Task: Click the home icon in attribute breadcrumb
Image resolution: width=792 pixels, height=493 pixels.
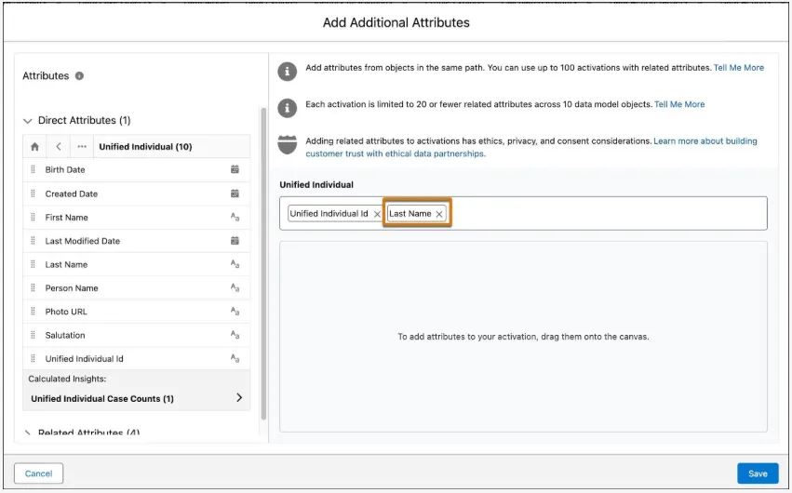Action: pos(34,147)
